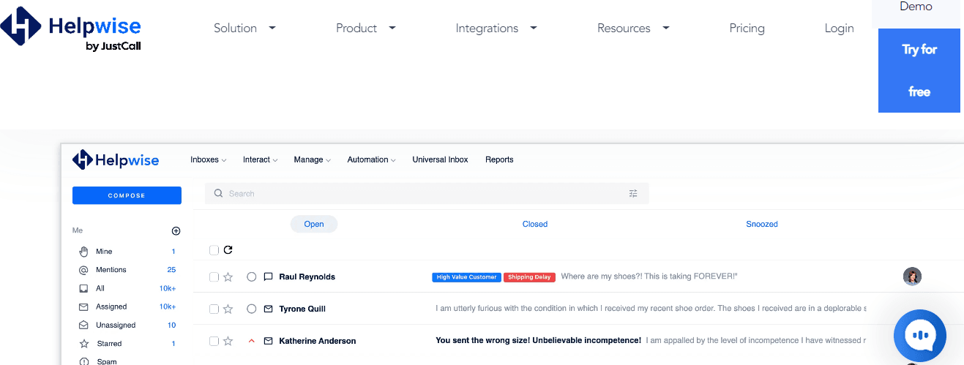
Task: Click the search filter sliders icon
Action: click(633, 194)
